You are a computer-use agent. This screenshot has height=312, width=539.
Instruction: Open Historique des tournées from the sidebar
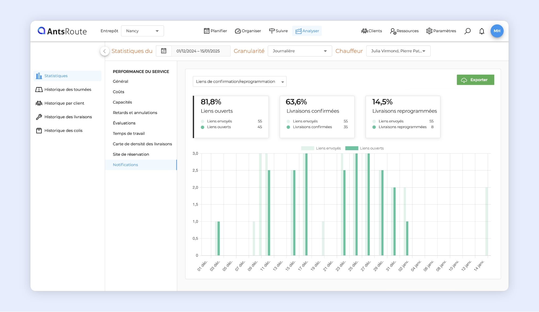click(68, 90)
